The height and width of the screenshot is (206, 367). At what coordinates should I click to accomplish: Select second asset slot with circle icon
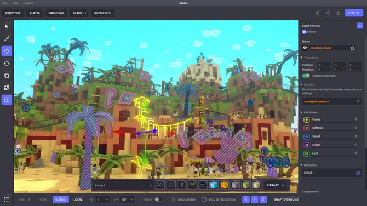click(x=171, y=185)
